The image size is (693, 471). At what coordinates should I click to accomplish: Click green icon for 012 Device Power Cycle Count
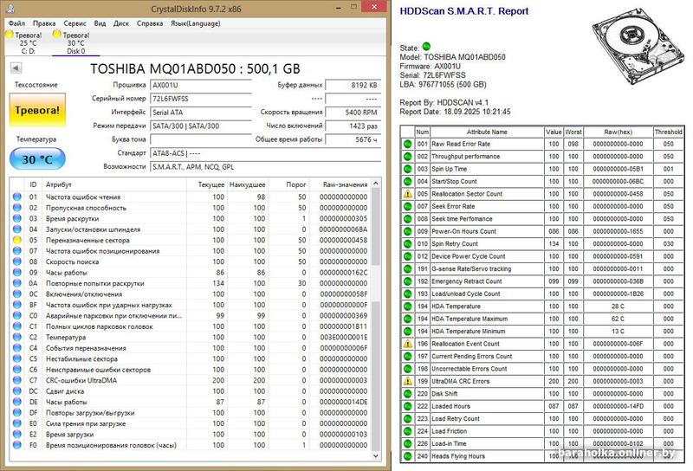407,256
